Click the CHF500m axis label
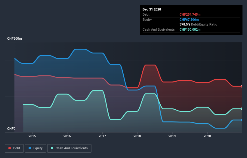Viewport: 247px width, 158px height. 14,38
